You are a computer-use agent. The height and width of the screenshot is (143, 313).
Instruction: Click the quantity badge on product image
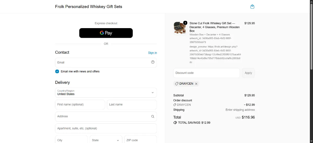pyautogui.click(x=185, y=23)
